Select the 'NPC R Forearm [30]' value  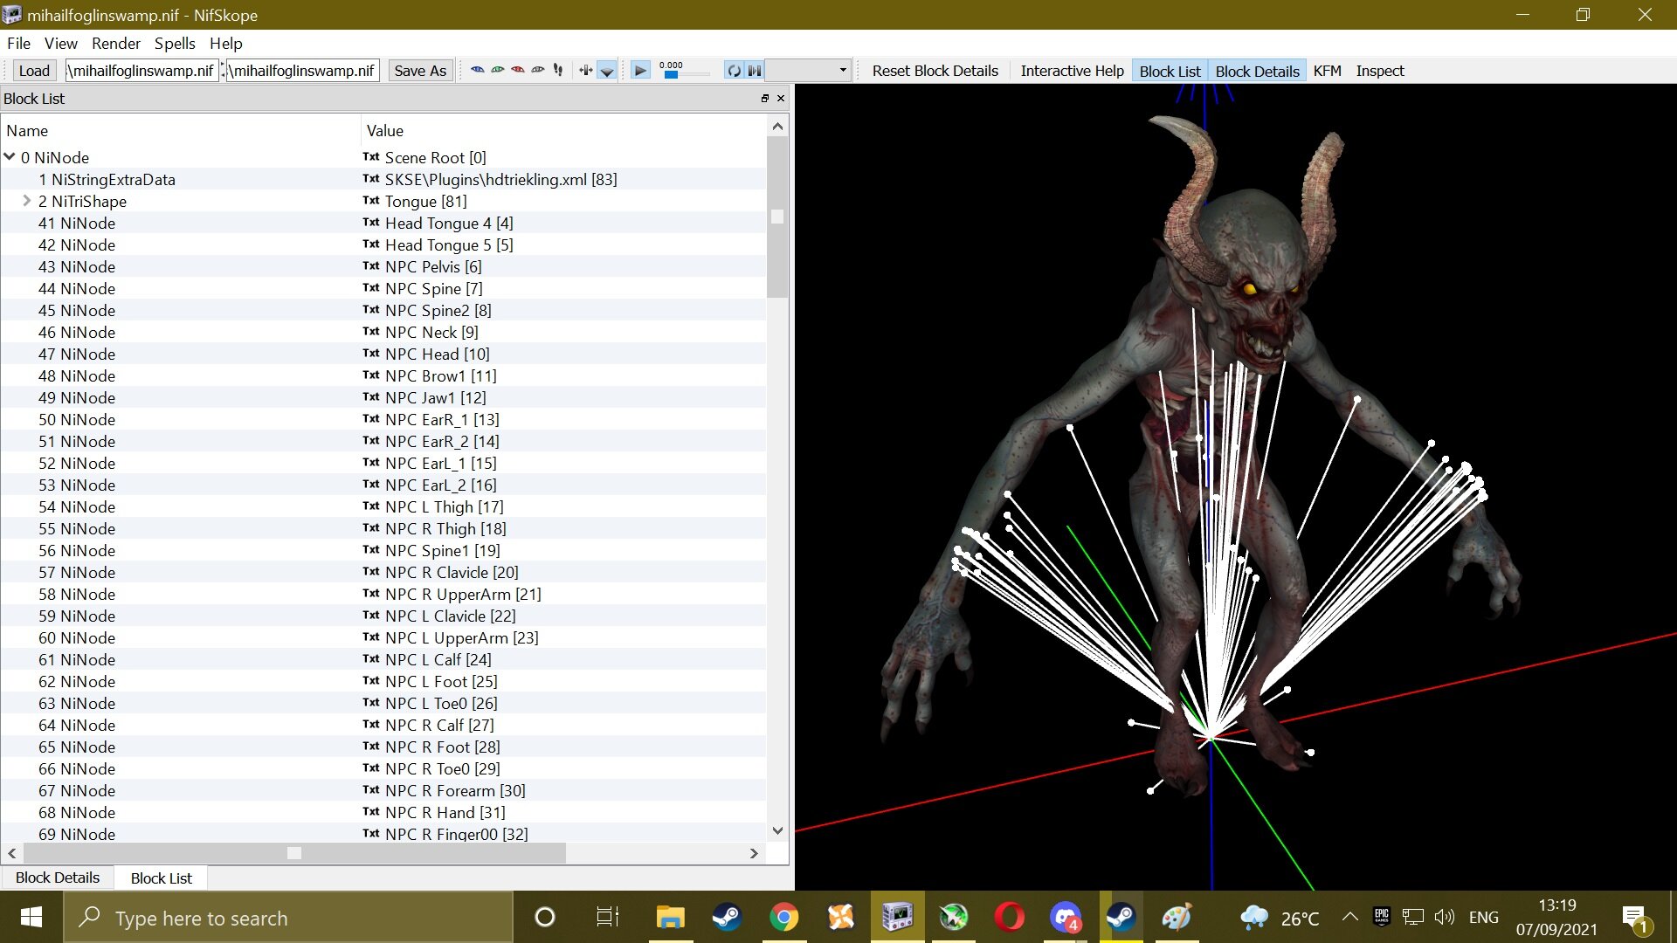click(x=455, y=790)
